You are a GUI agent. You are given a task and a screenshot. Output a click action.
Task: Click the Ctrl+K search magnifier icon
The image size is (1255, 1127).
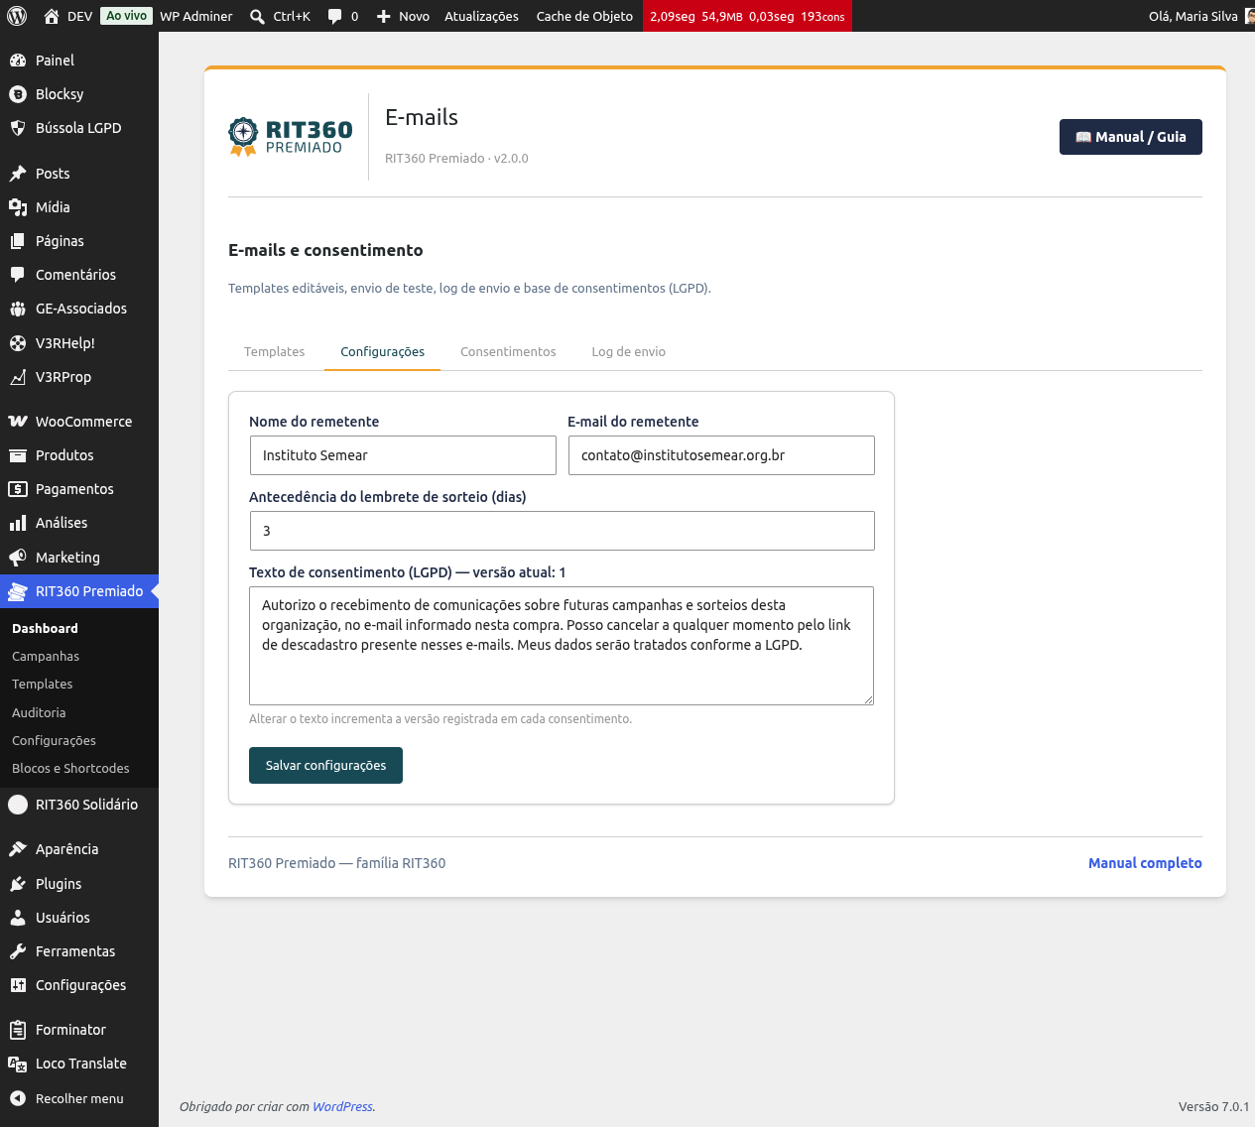[x=257, y=16]
